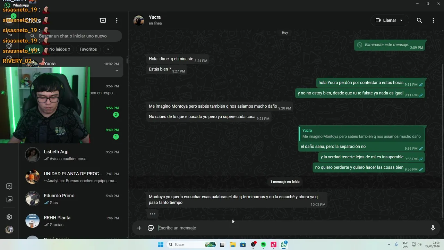Open the Windows Start menu
The height and width of the screenshot is (250, 444).
click(x=161, y=245)
